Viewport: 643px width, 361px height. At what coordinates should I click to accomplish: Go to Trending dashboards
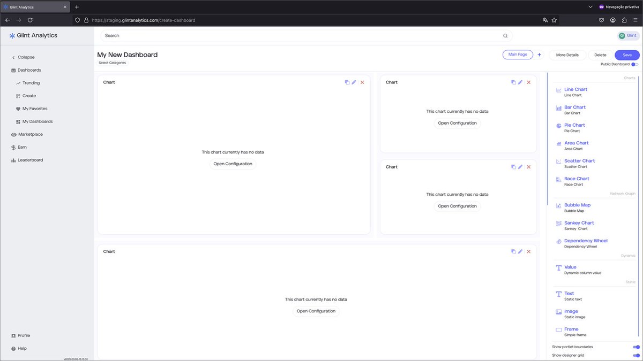(x=28, y=83)
